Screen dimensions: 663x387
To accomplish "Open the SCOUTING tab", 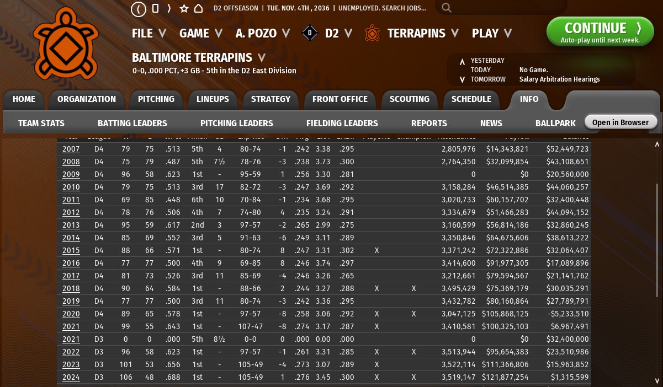I will 409,99.
